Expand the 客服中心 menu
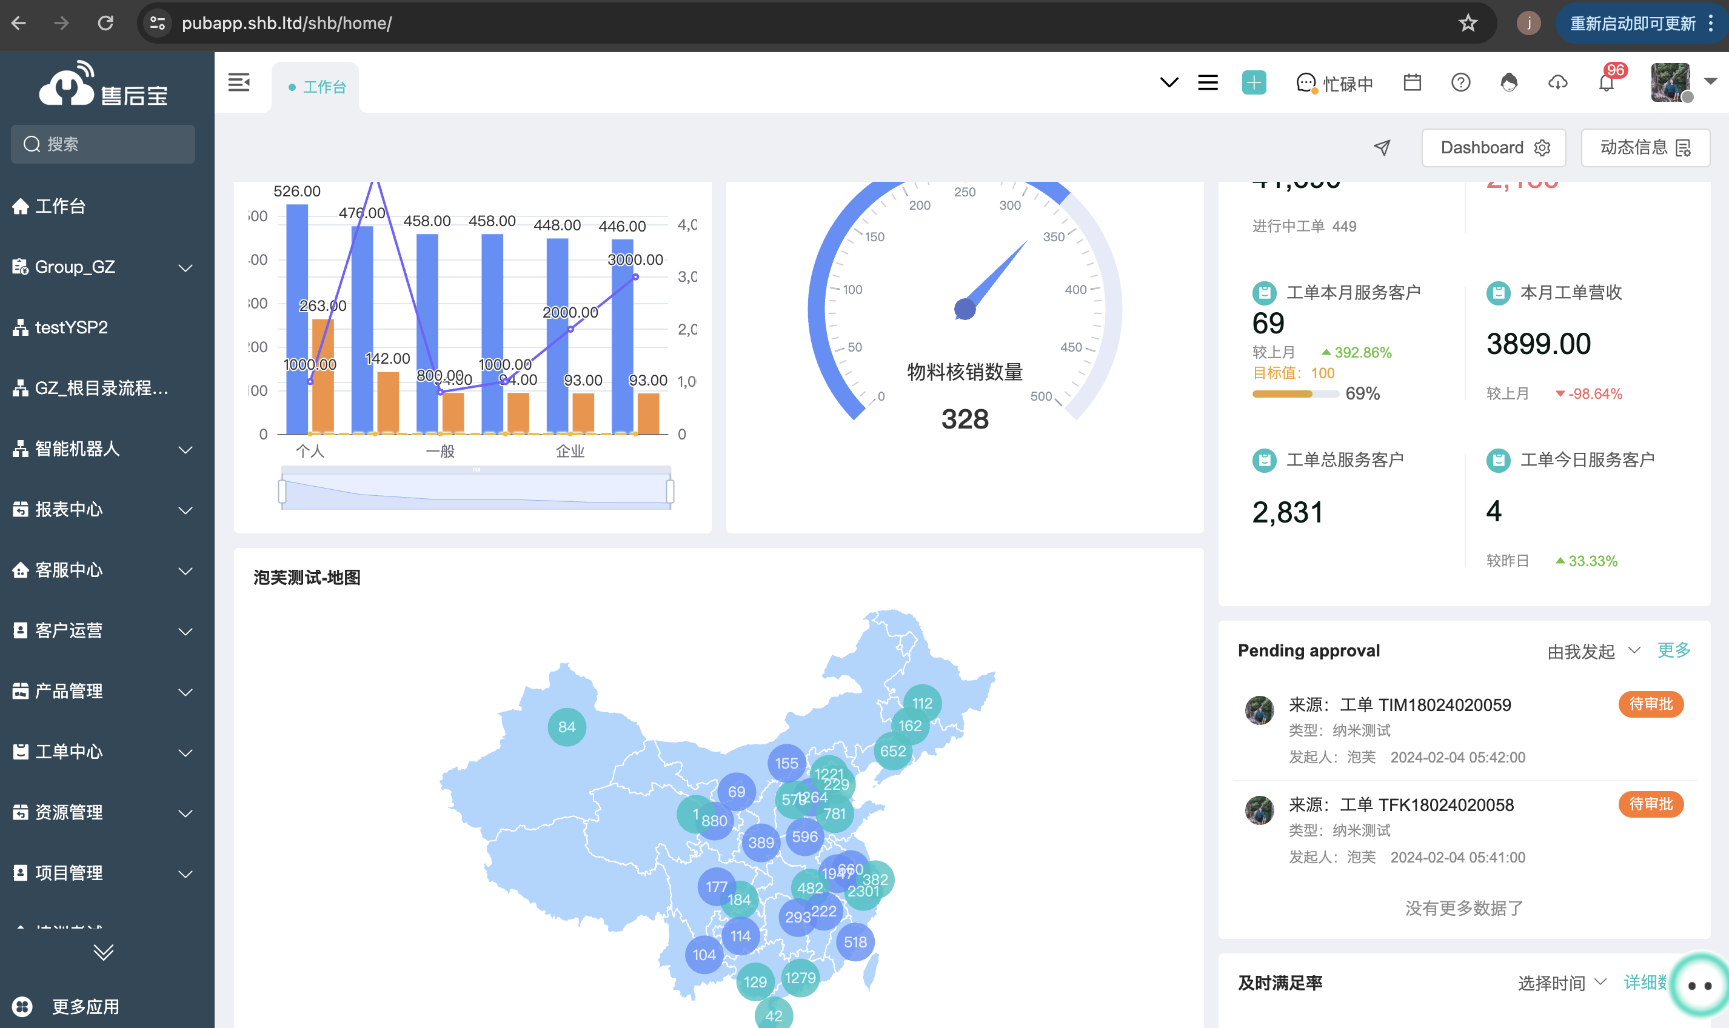This screenshot has width=1729, height=1028. click(x=107, y=570)
